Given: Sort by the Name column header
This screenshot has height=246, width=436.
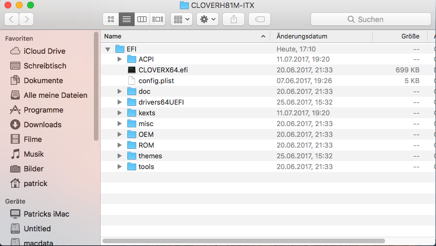Looking at the screenshot, I should coord(185,36).
